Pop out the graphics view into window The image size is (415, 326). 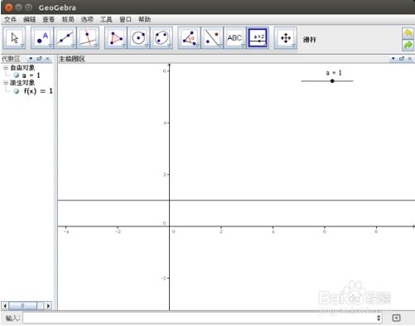(402, 59)
